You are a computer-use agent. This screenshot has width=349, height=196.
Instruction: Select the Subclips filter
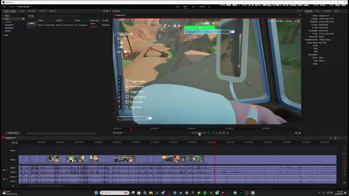pos(8,22)
